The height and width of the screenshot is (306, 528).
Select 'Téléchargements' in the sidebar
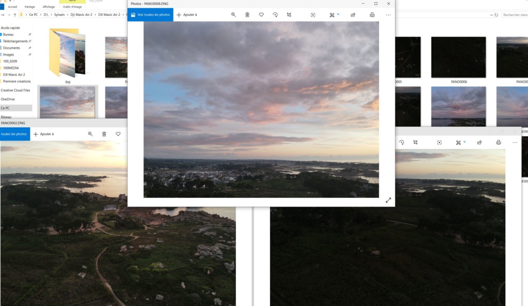(15, 41)
